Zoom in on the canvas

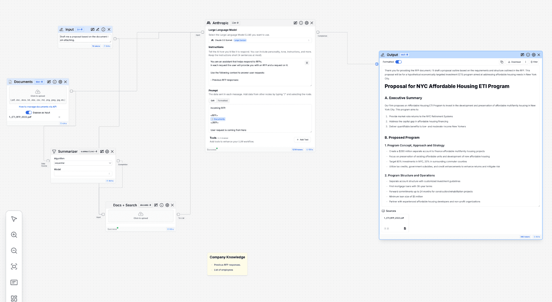click(14, 235)
